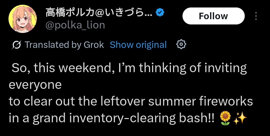Click the sunflower emoji in the post

[225, 118]
